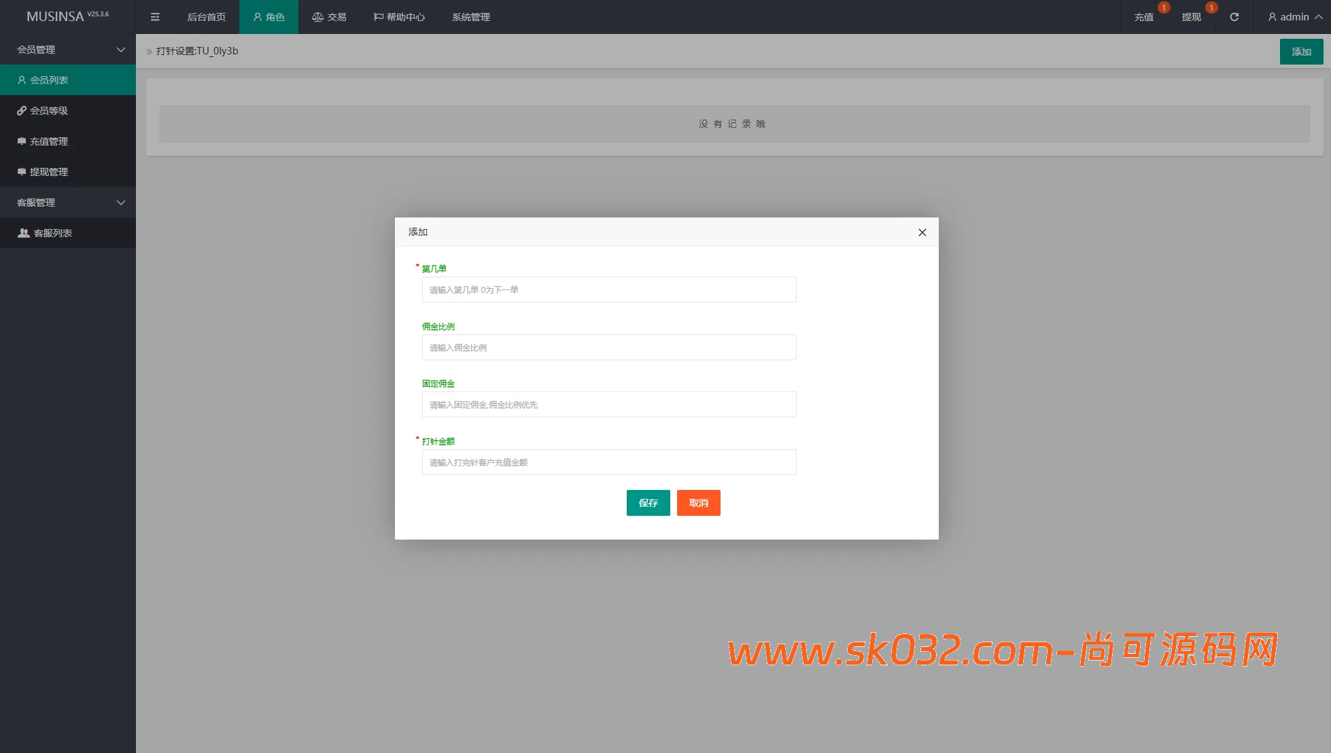The height and width of the screenshot is (753, 1331).
Task: Click the hamburger sidebar collapse icon
Action: (x=155, y=17)
